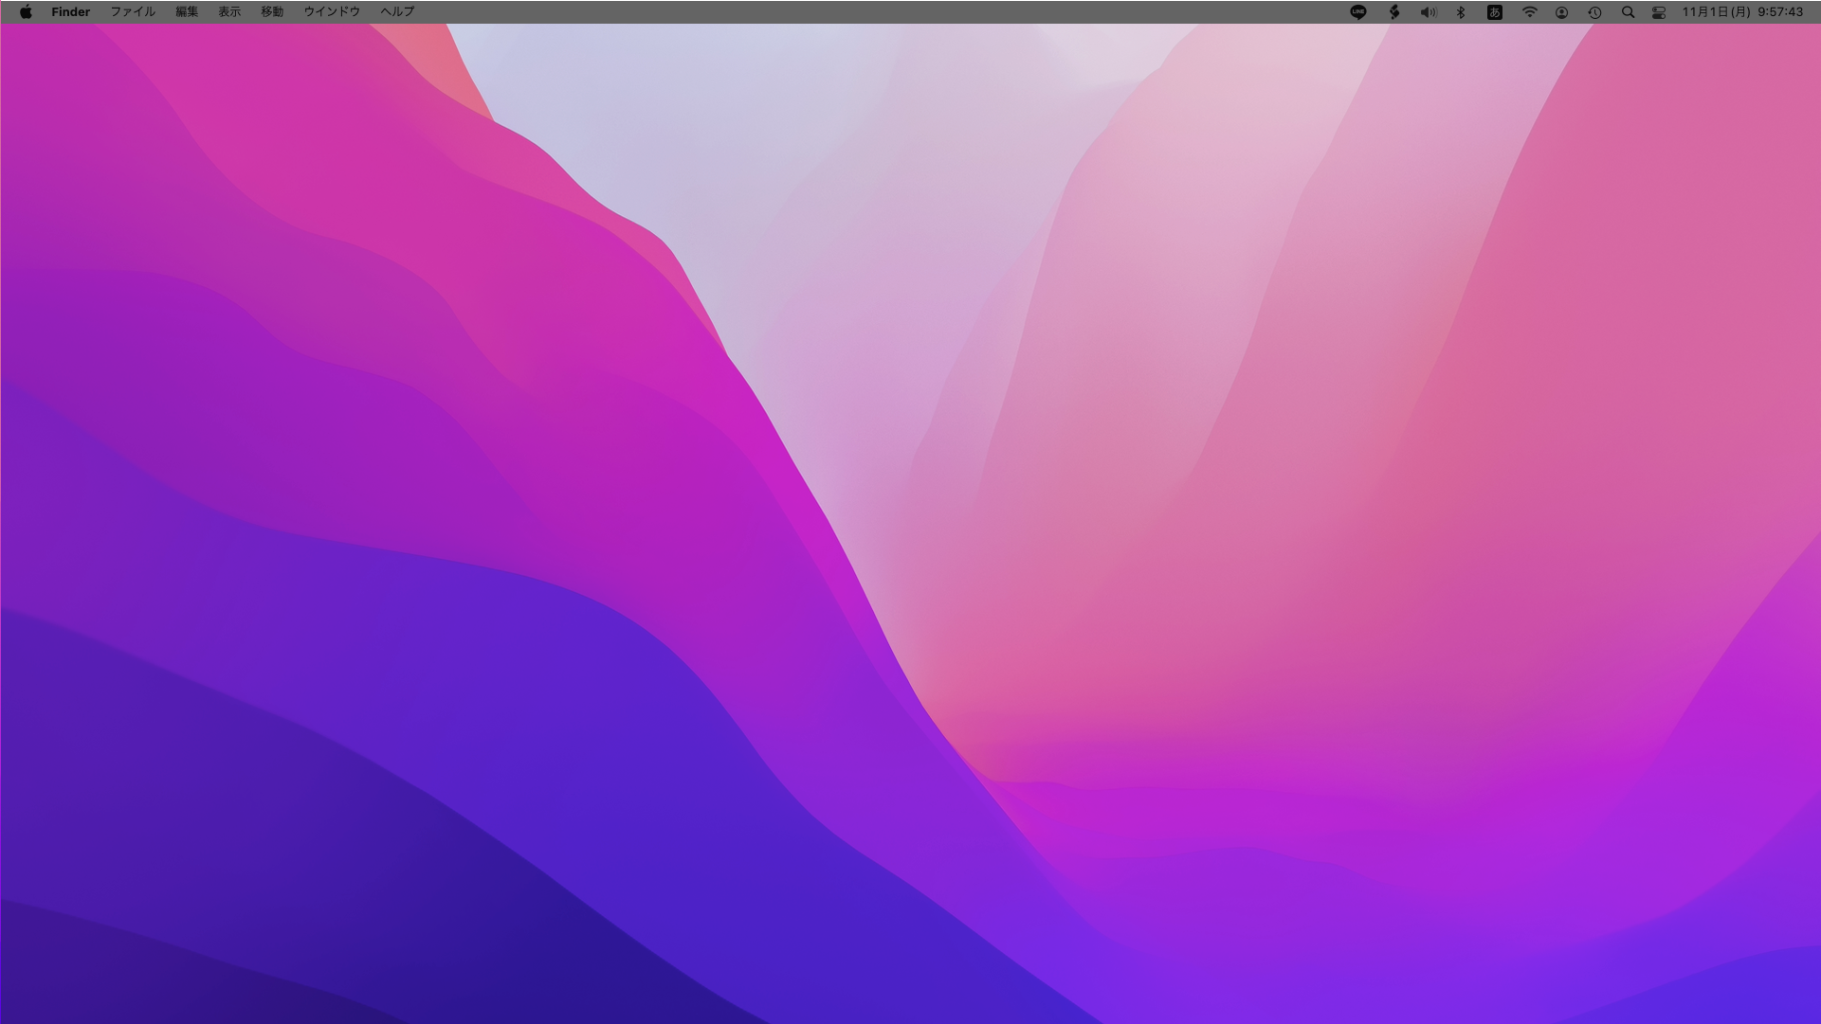1821x1024 pixels.
Task: Click the date and time clock
Action: tap(1742, 12)
